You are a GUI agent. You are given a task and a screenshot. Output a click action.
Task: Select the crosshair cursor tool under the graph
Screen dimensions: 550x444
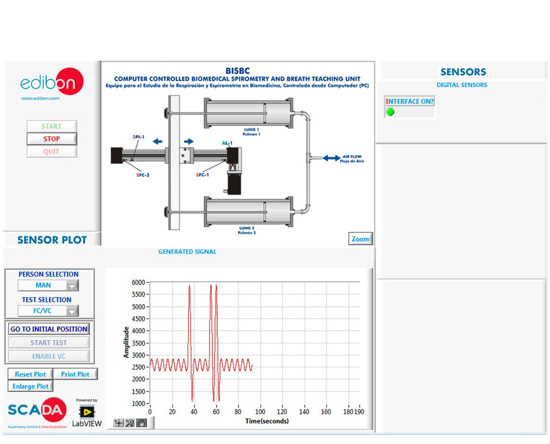(118, 423)
